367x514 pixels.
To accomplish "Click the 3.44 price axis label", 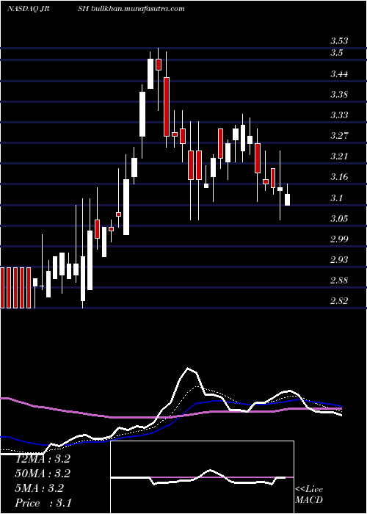I will pos(339,73).
